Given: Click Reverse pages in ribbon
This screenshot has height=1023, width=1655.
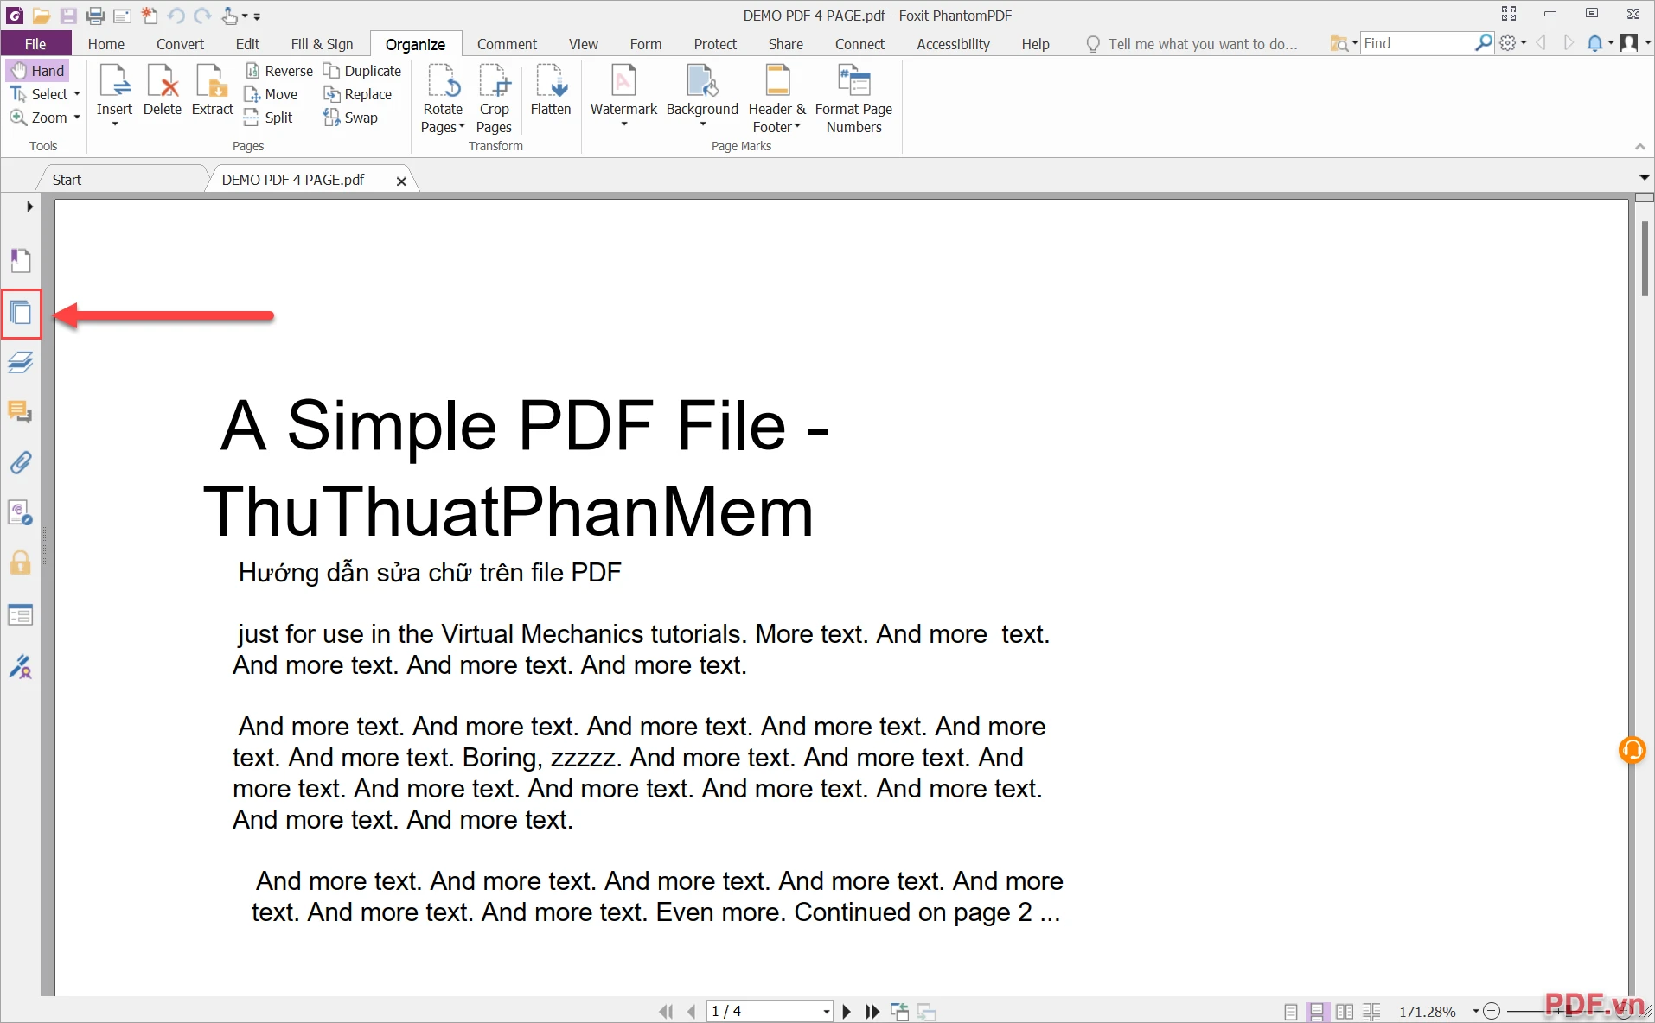Looking at the screenshot, I should 278,71.
